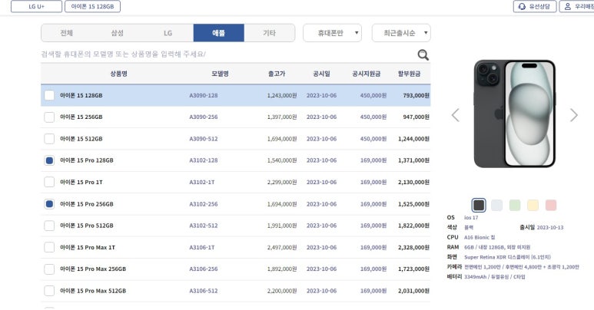Viewport: 594px width, 310px height.
Task: Sort by 모델명 column header
Action: [x=220, y=74]
